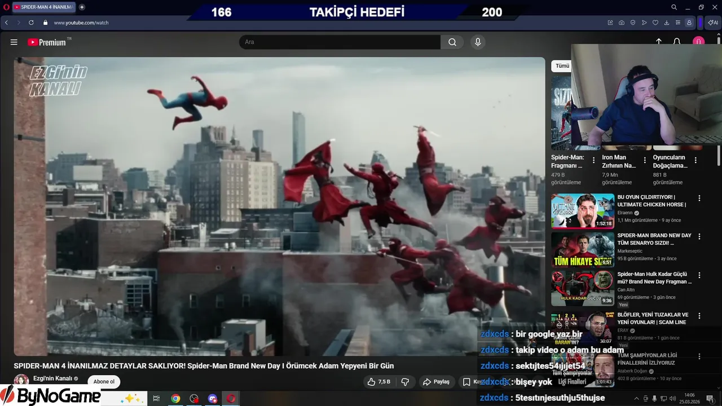This screenshot has width=722, height=406.
Task: Start voice search with the microphone icon
Action: pos(478,42)
